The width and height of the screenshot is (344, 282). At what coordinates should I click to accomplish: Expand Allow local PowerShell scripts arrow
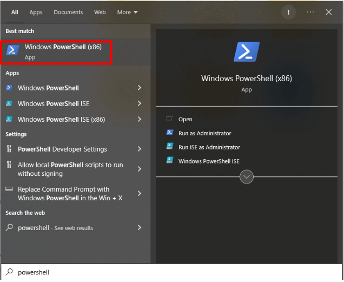click(140, 169)
